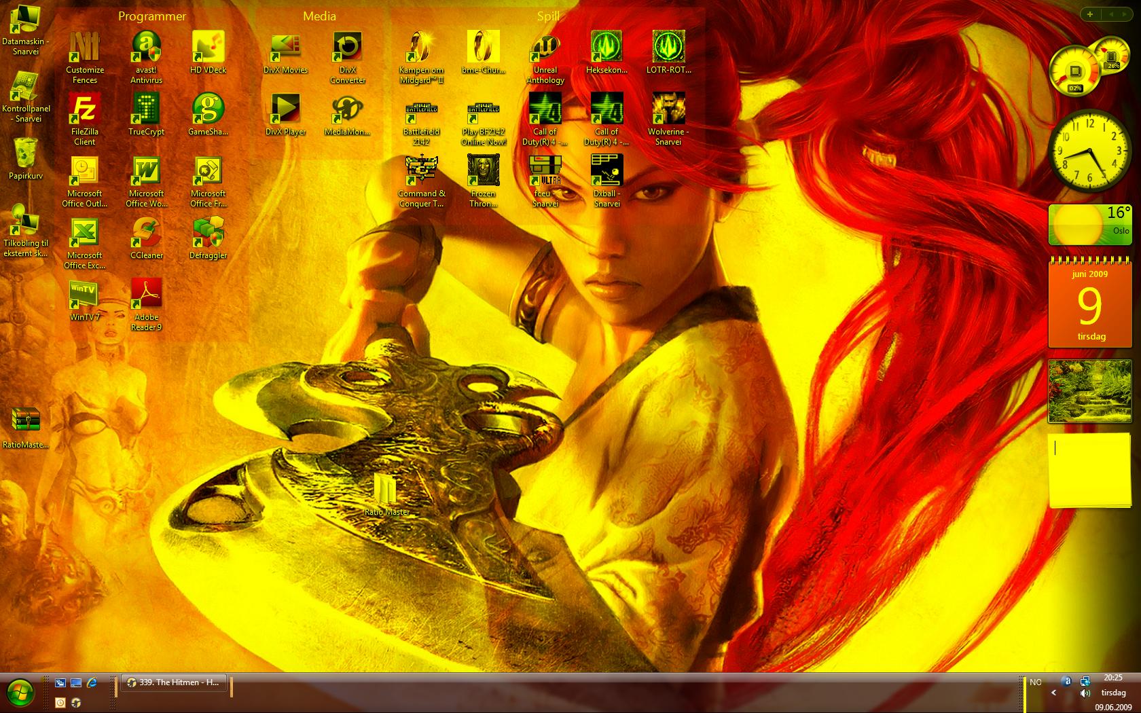This screenshot has width=1141, height=713.
Task: Open the bme-Chur... ring icon
Action: click(x=483, y=53)
